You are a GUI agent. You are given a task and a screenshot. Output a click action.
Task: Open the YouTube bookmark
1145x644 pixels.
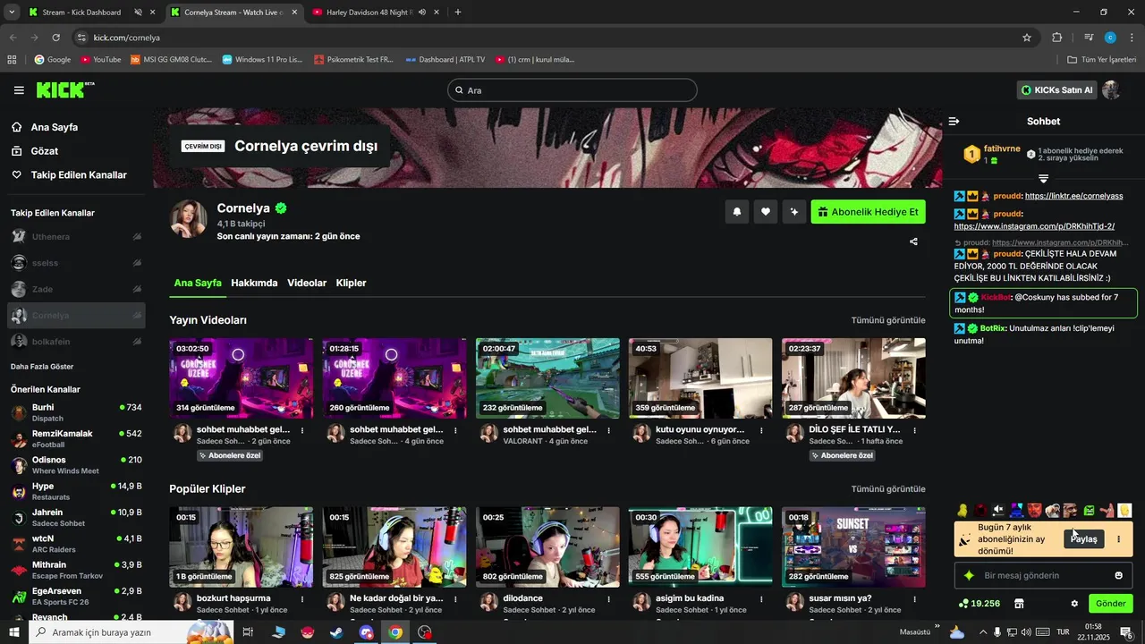coord(101,60)
